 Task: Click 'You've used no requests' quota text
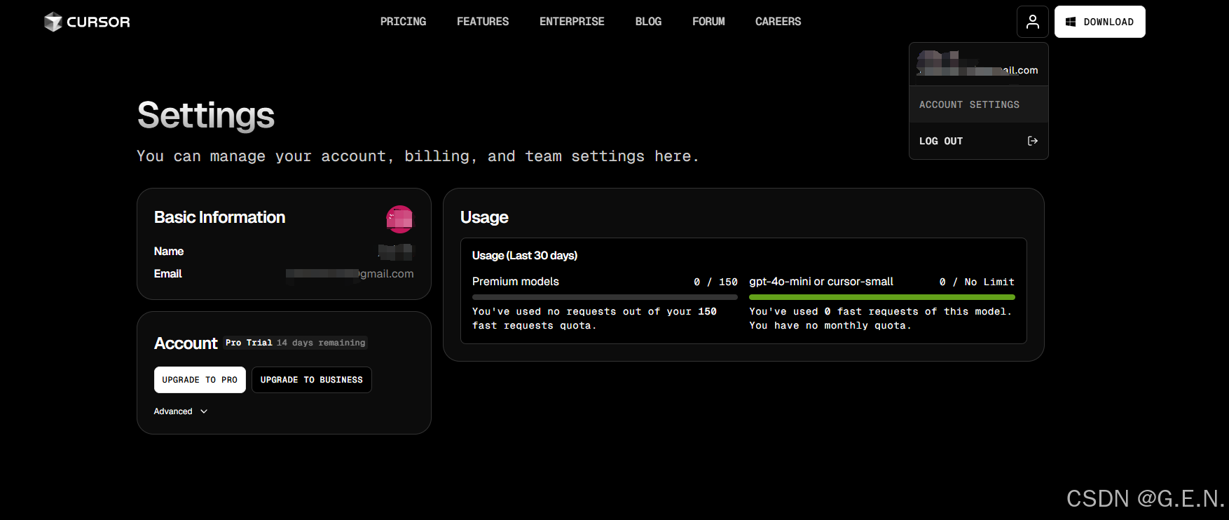(x=594, y=318)
